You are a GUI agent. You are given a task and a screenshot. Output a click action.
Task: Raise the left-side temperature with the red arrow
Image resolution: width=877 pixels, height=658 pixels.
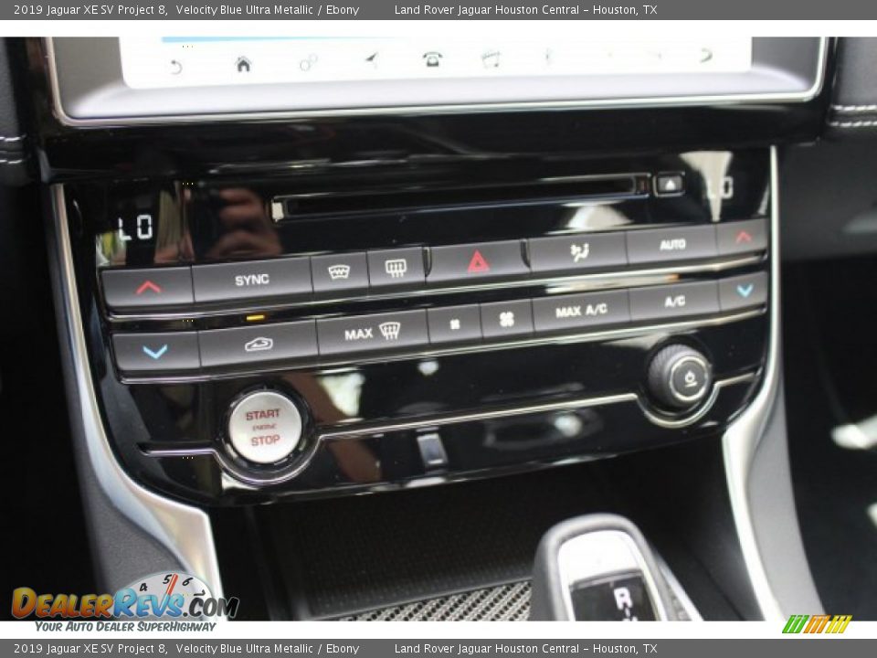[148, 288]
